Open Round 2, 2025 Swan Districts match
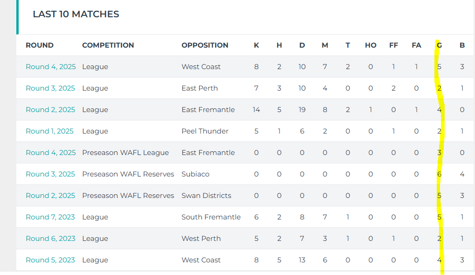This screenshot has height=275, width=475. click(50, 196)
